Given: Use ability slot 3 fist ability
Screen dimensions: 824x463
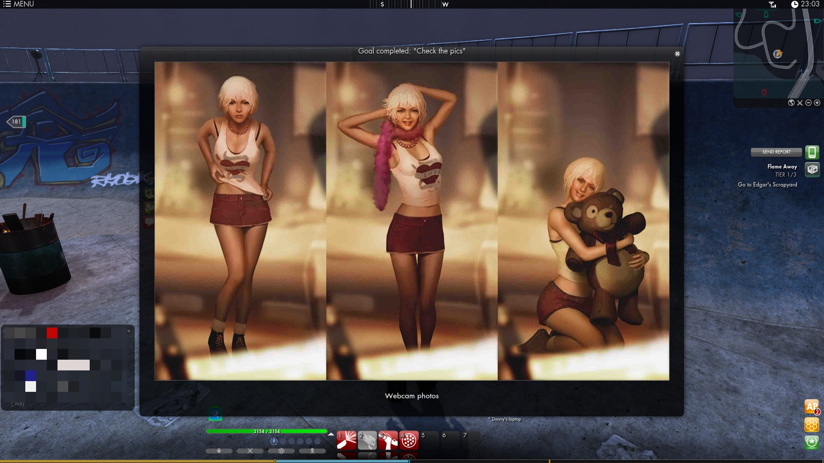Looking at the screenshot, I should coord(388,440).
